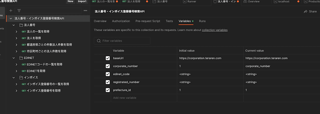This screenshot has width=320, height=114.
Task: Click the Add new variable field
Action: (144, 98)
